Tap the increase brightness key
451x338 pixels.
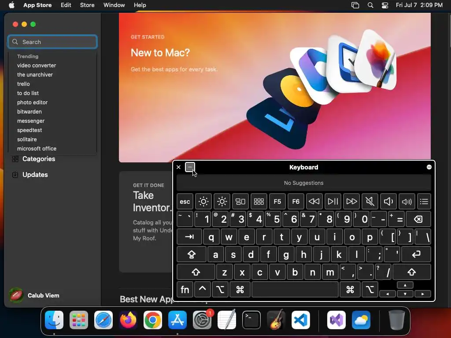222,202
